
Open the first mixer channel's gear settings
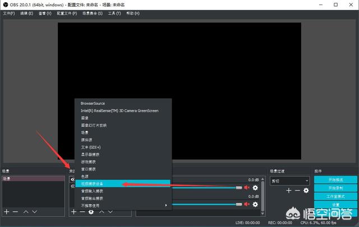[x=255, y=188]
